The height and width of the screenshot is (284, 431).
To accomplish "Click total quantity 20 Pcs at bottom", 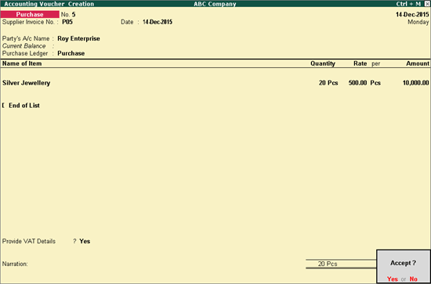I will [x=328, y=264].
